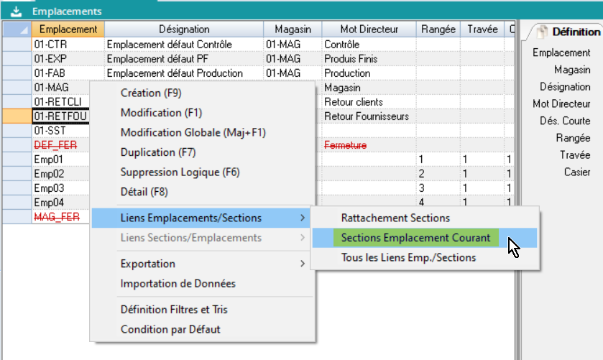603x360 pixels.
Task: Click Importation de Données
Action: pyautogui.click(x=178, y=283)
